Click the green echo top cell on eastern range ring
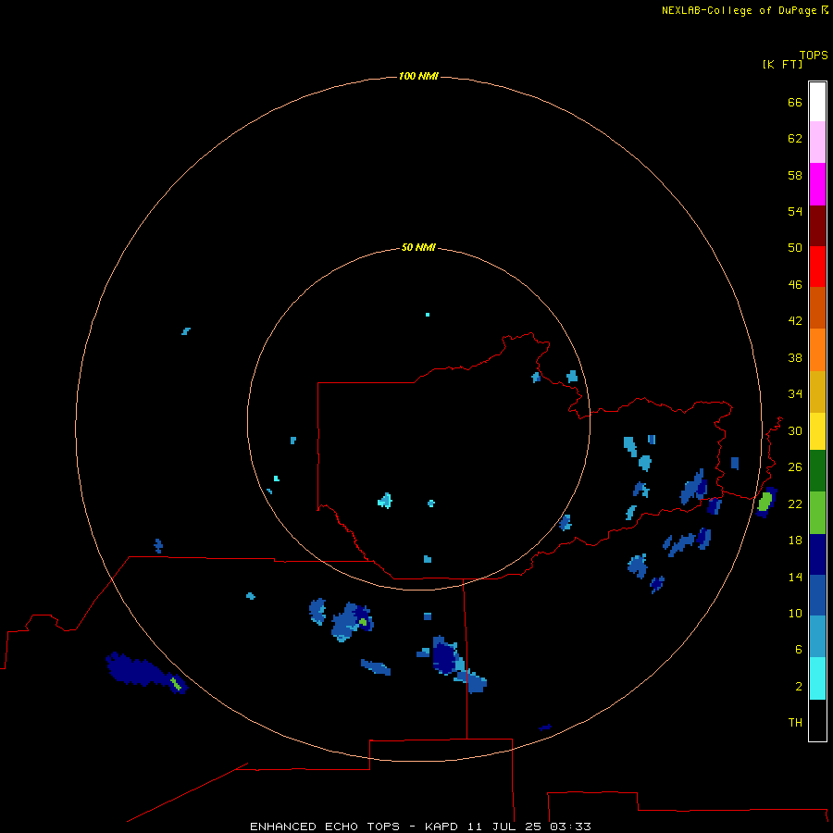Viewport: 833px width, 833px height. point(765,502)
